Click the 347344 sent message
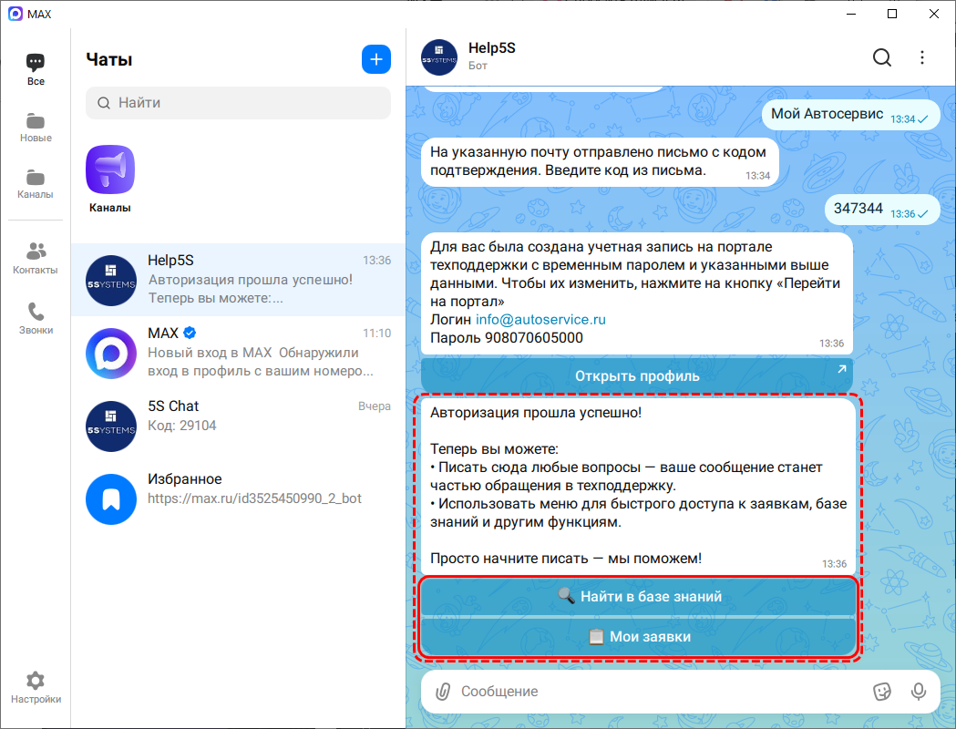Screen dimensions: 956x729 (x=882, y=210)
